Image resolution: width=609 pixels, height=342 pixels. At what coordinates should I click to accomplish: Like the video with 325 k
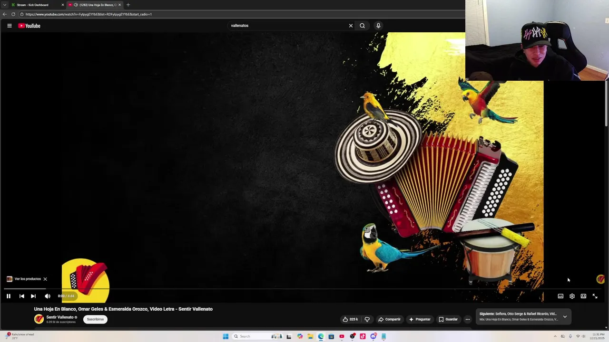click(x=350, y=319)
